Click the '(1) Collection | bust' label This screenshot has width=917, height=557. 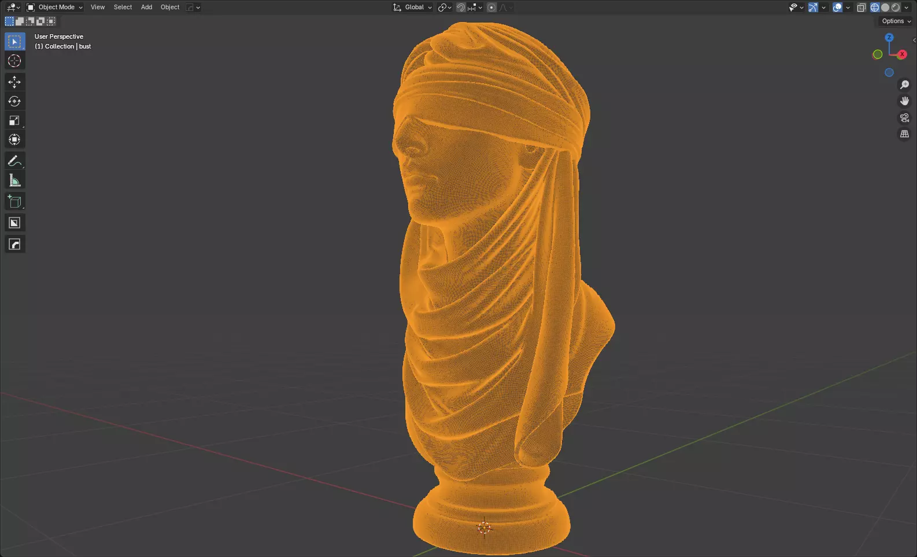(63, 46)
